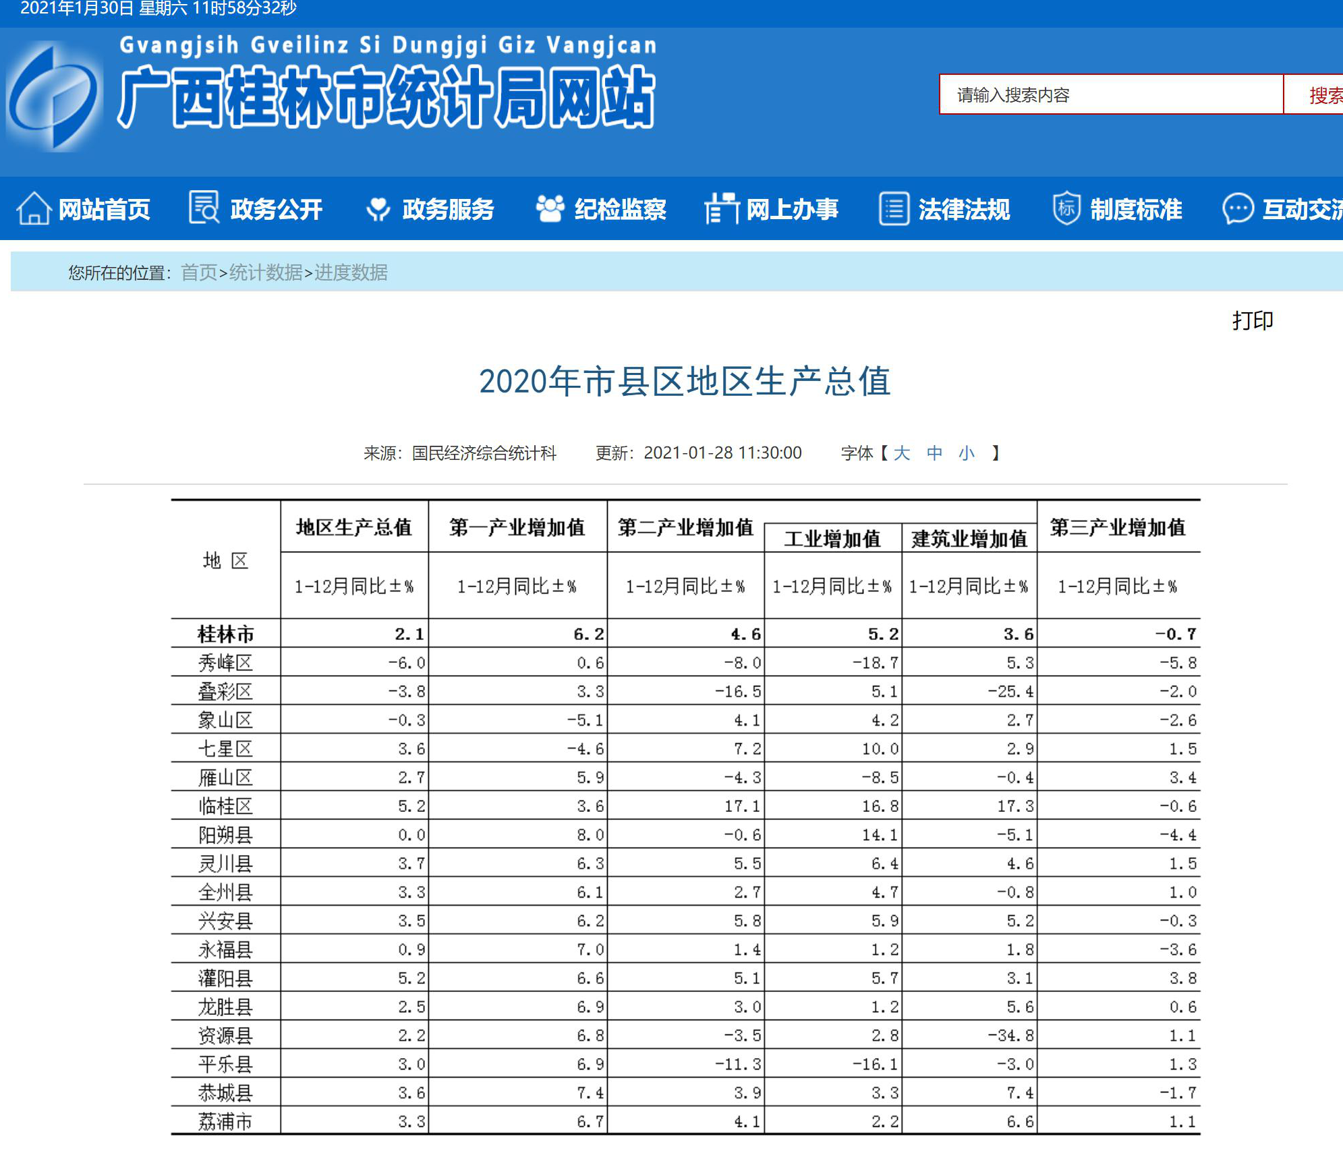The width and height of the screenshot is (1343, 1168).
Task: Click the bureau logo in the header
Action: (54, 96)
